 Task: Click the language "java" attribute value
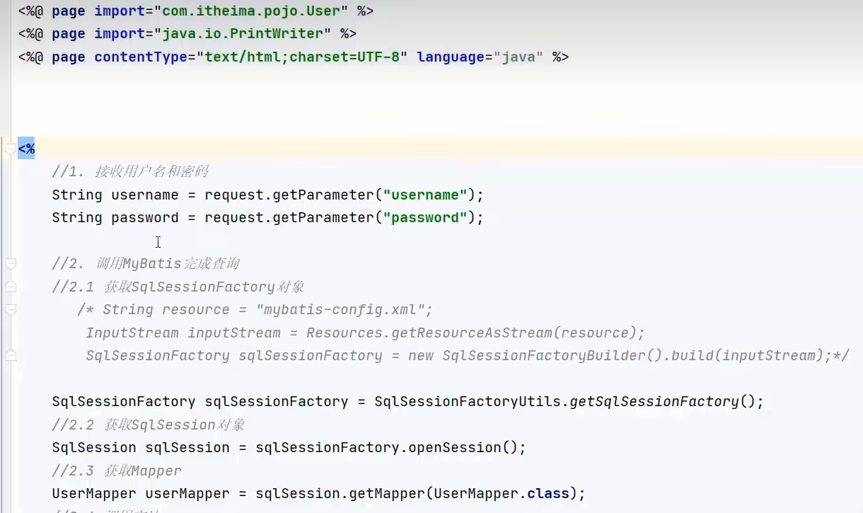click(519, 57)
